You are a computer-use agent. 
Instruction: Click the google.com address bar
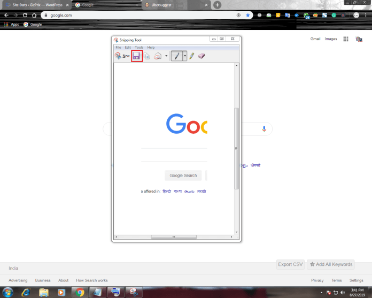pyautogui.click(x=146, y=15)
